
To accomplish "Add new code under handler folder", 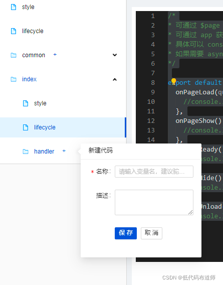I will point(64,151).
